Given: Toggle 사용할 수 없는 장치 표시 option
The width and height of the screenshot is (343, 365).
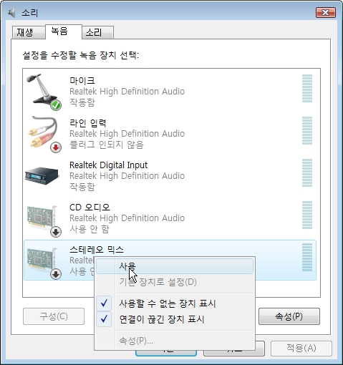Looking at the screenshot, I should coord(175,303).
